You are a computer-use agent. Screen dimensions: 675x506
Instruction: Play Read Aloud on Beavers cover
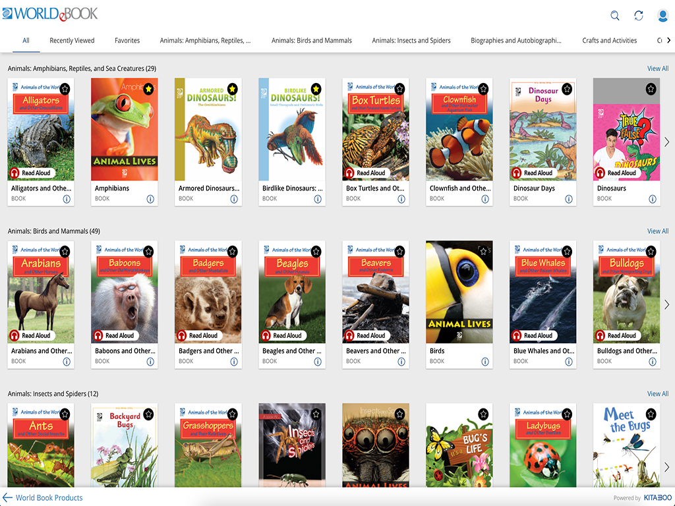[367, 335]
